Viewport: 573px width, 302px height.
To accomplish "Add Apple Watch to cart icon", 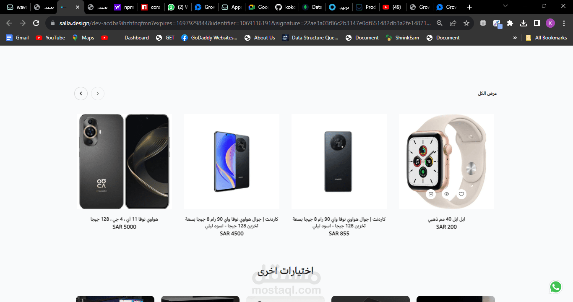I will click(431, 194).
